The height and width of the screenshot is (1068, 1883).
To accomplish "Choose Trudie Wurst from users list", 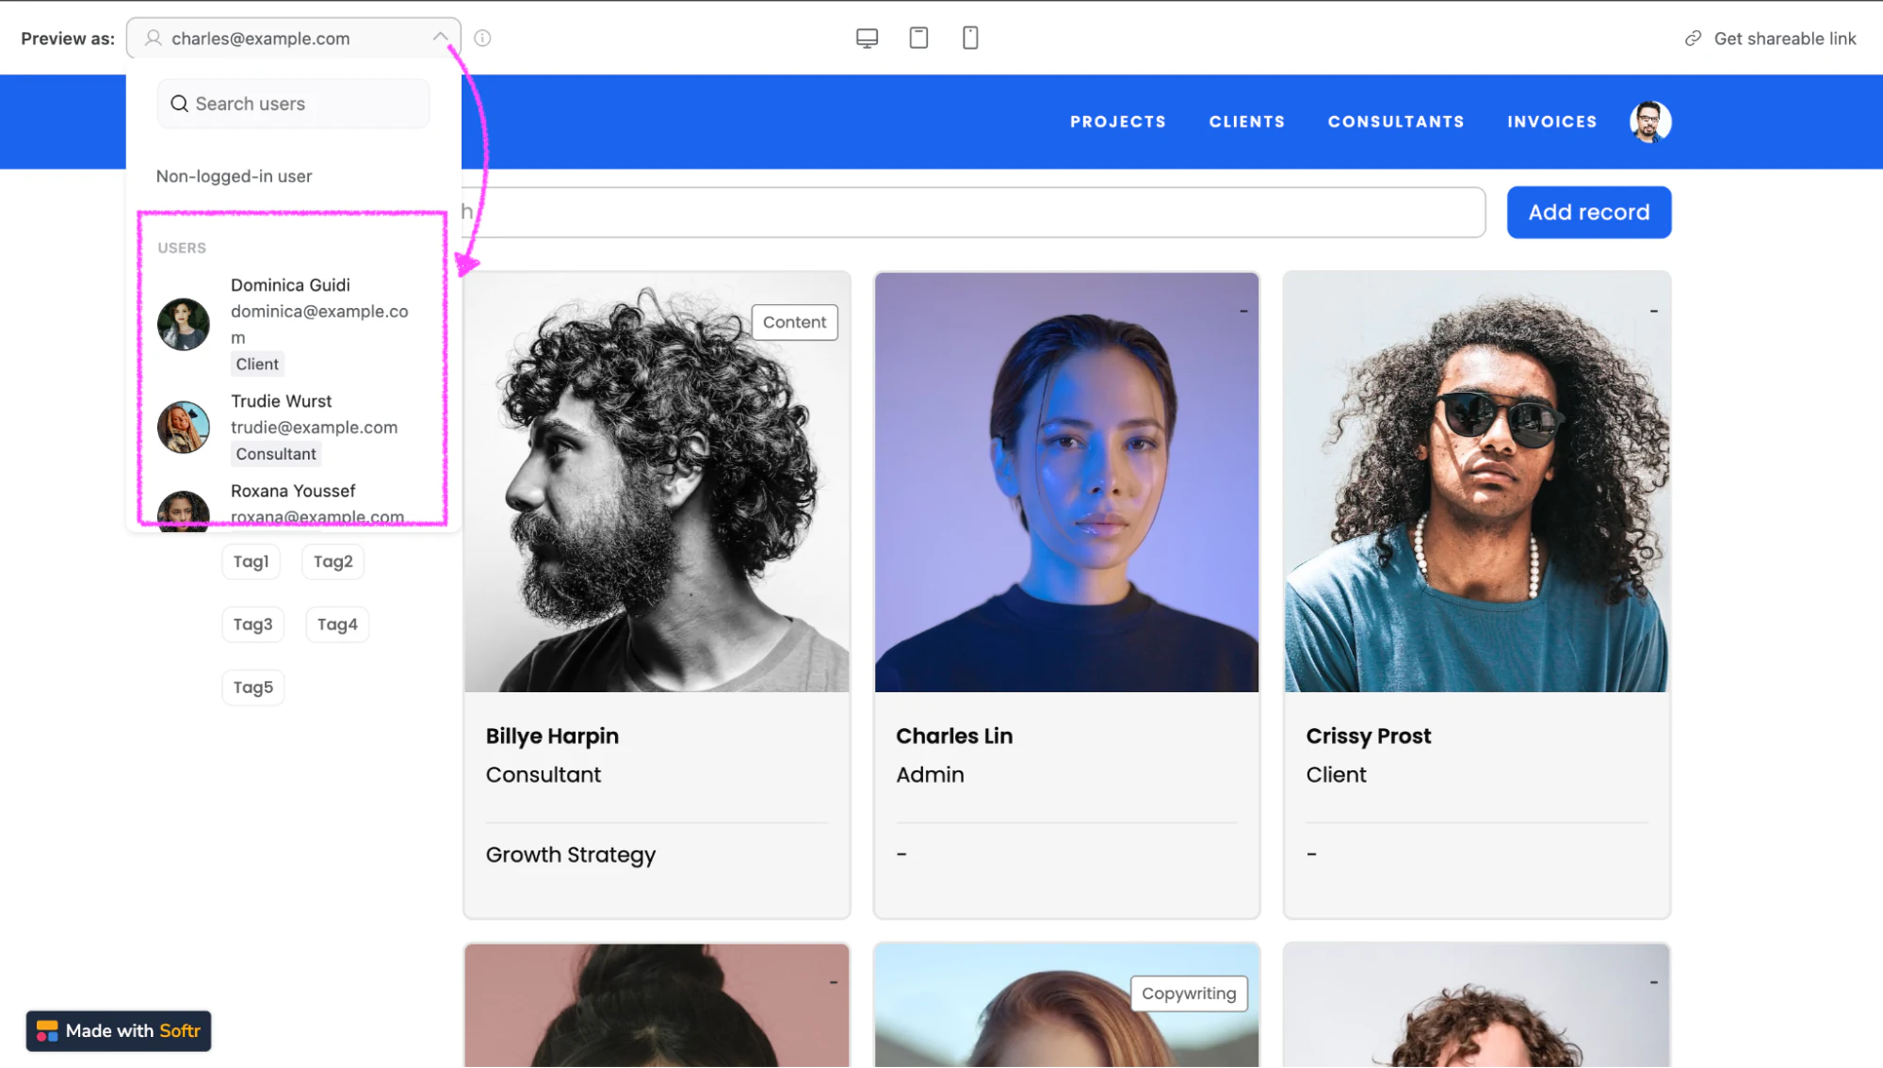I will point(292,428).
